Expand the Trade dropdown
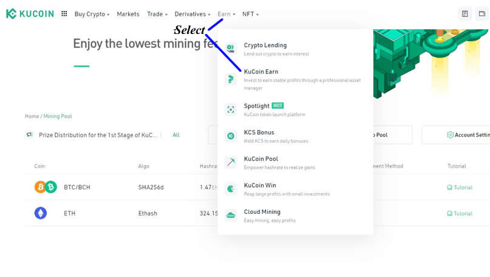This screenshot has height=277, width=490. click(x=157, y=14)
